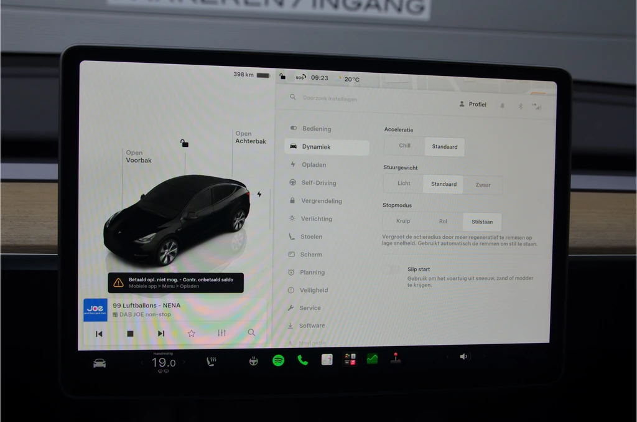Tap the Joe radio station thumbnail
This screenshot has height=422, width=637.
95,310
